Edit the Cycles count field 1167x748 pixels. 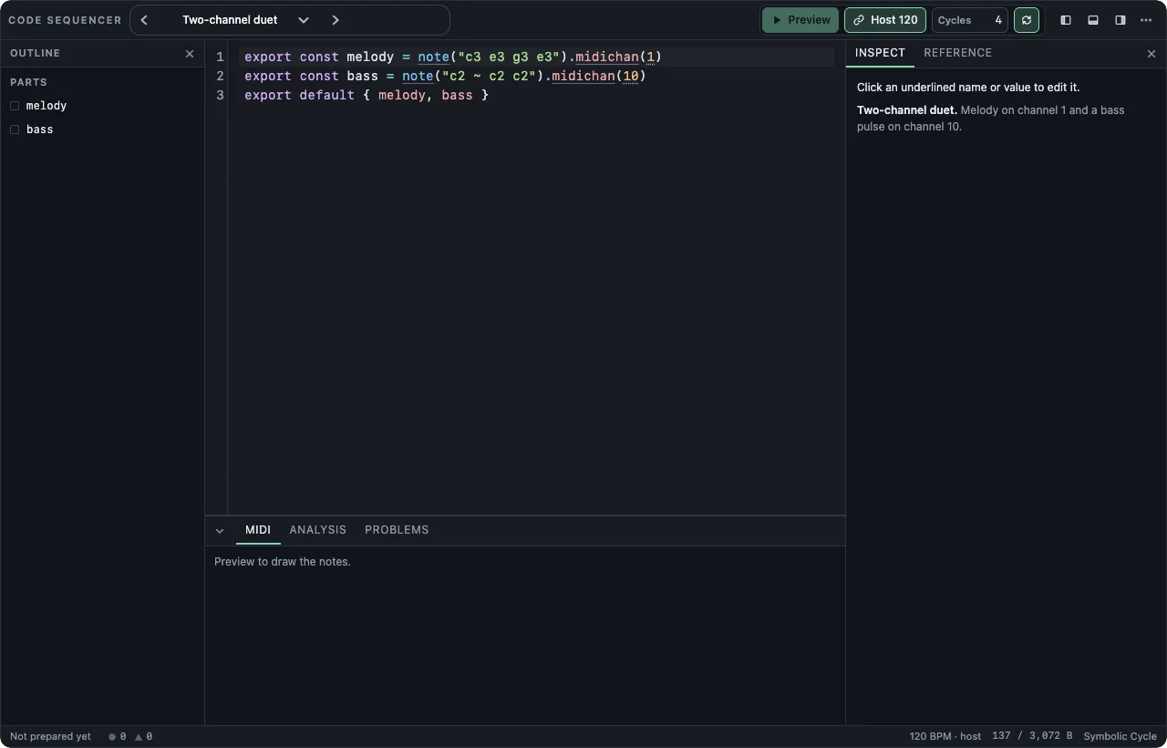point(970,20)
